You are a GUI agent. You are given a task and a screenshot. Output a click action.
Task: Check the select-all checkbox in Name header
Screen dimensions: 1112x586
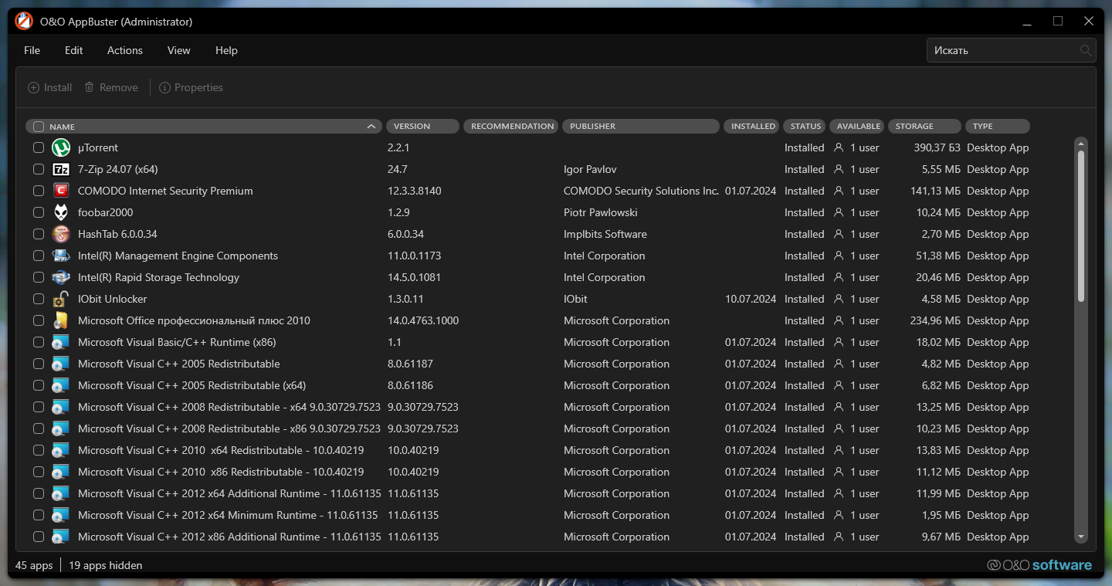point(39,127)
